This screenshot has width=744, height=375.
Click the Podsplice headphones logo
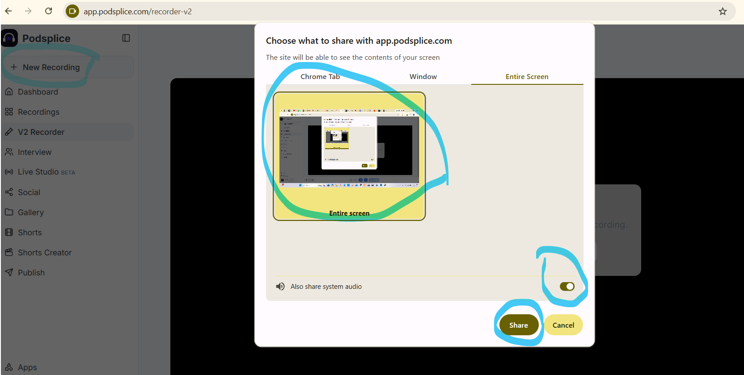pyautogui.click(x=9, y=38)
